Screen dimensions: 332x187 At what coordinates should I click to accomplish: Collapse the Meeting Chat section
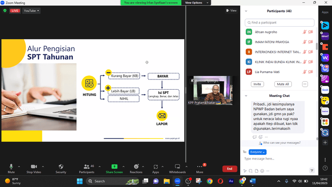pos(245,96)
